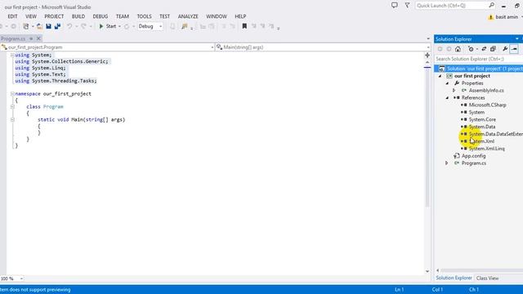
Task: Open the 100 % zoom level dropdown
Action: (21, 278)
